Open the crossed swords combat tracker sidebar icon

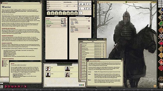click(x=161, y=36)
